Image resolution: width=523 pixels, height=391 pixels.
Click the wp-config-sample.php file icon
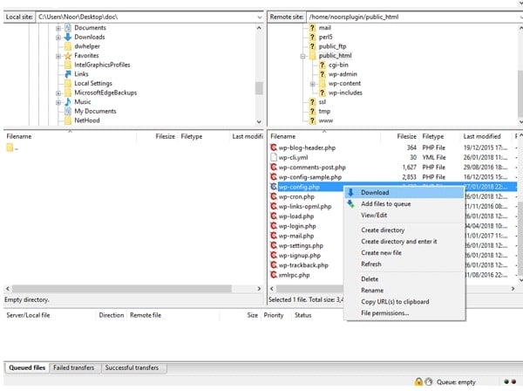274,176
